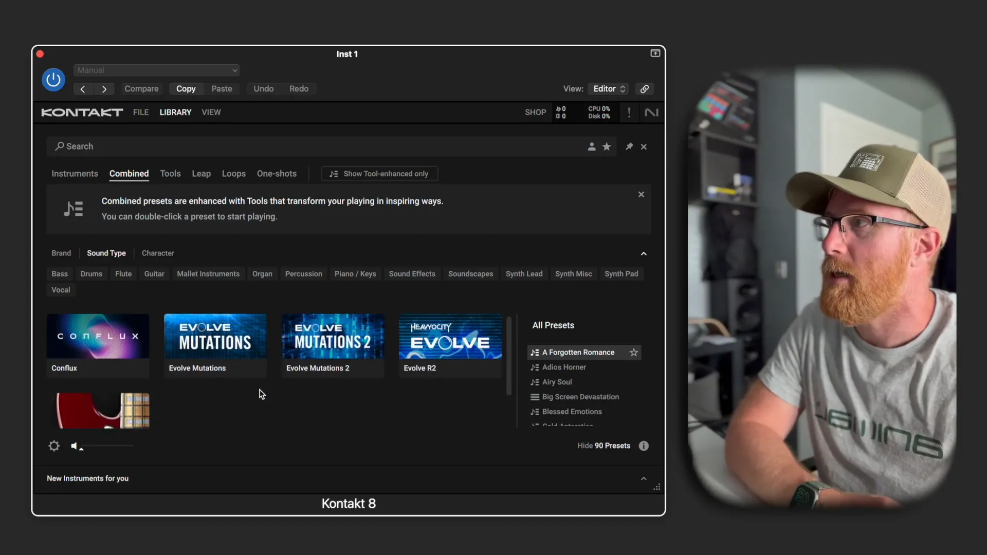Adjust the preview volume slider
The width and height of the screenshot is (987, 555).
[107, 446]
